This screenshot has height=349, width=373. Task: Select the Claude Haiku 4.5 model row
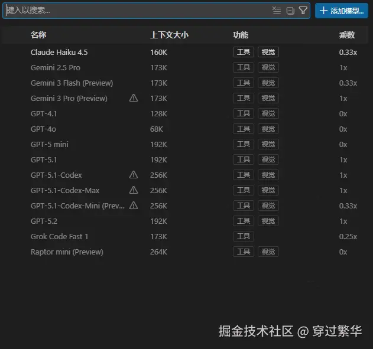click(x=185, y=53)
